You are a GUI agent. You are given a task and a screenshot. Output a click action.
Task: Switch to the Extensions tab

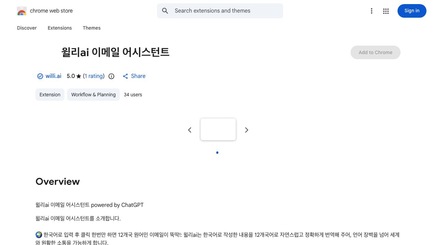(x=60, y=28)
